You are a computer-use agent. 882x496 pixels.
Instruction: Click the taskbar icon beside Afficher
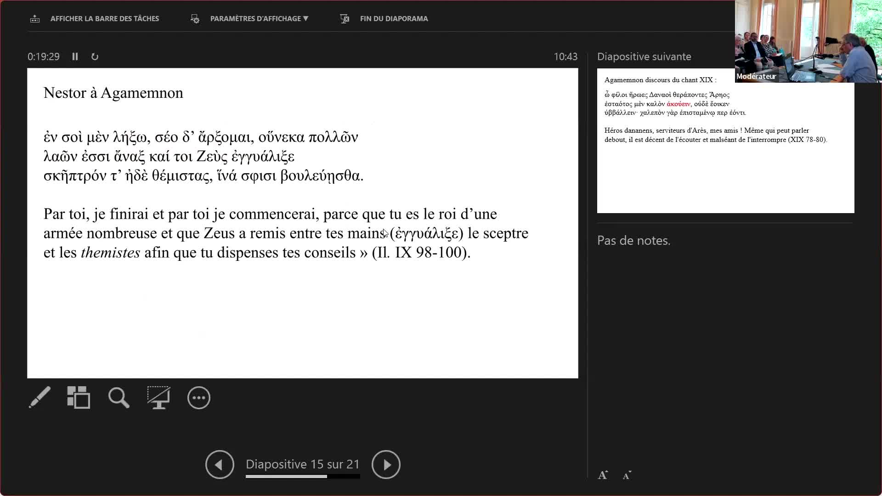click(35, 19)
